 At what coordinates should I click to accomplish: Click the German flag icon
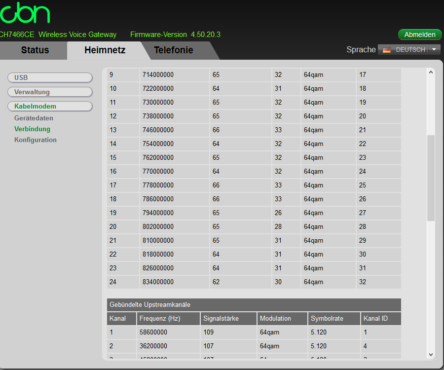[x=387, y=49]
